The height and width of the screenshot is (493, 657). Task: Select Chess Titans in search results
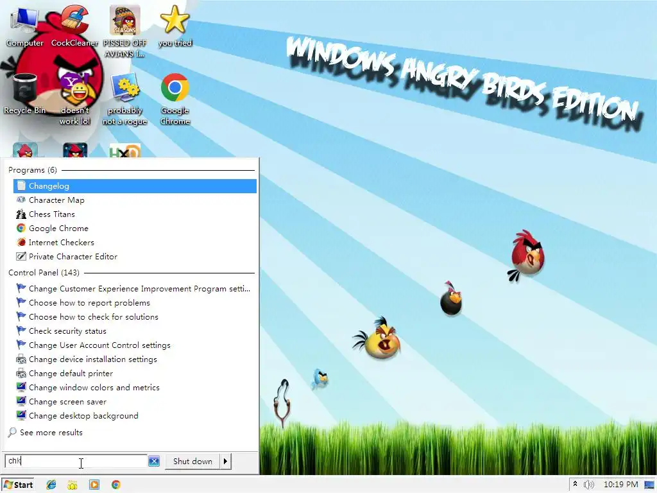pos(135,214)
